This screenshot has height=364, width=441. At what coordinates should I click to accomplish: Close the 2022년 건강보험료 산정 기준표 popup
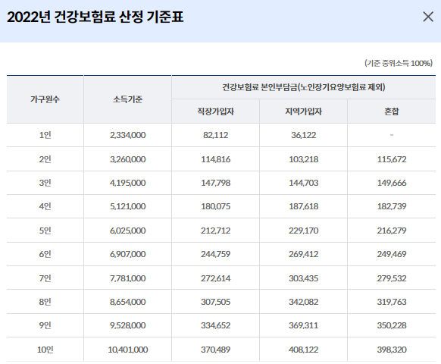pos(428,17)
